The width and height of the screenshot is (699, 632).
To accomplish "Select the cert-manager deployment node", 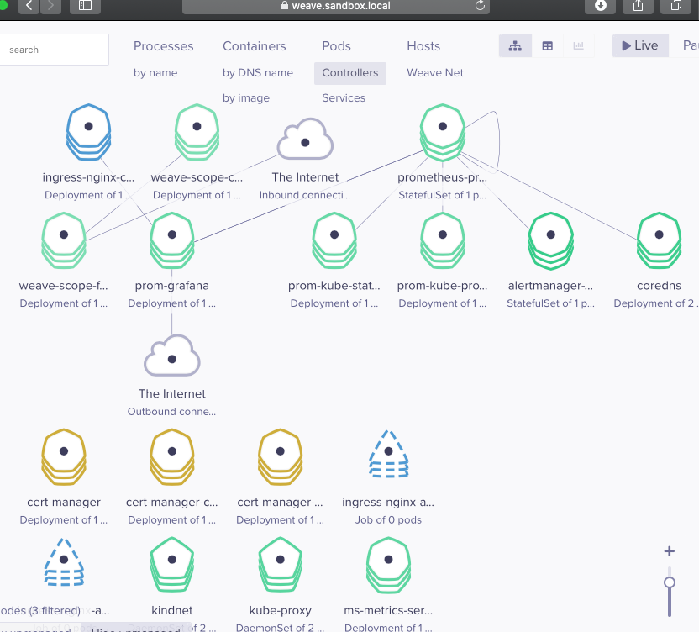I will pos(64,456).
